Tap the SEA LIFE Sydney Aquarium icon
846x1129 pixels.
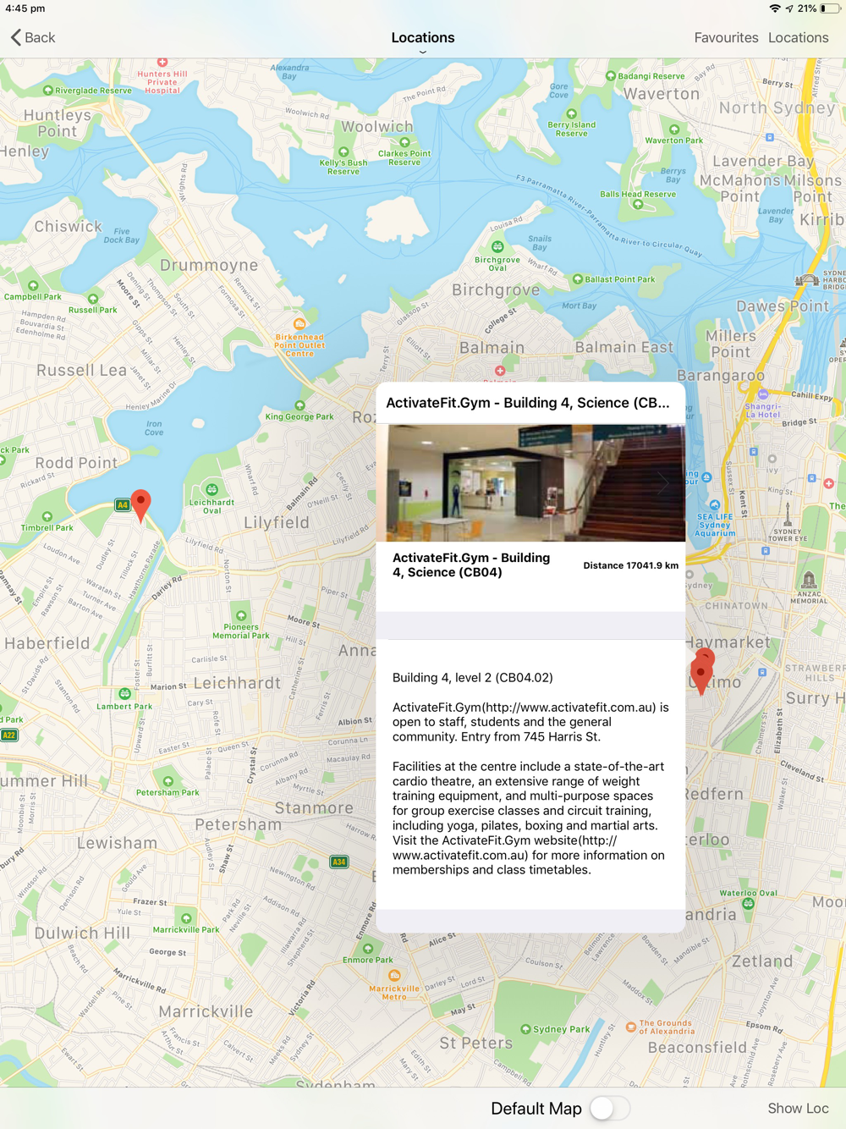[x=715, y=505]
